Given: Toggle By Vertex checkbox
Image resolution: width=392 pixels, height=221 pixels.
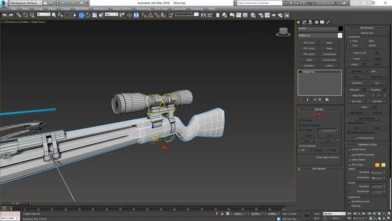Looking at the screenshot, I should coord(301,120).
